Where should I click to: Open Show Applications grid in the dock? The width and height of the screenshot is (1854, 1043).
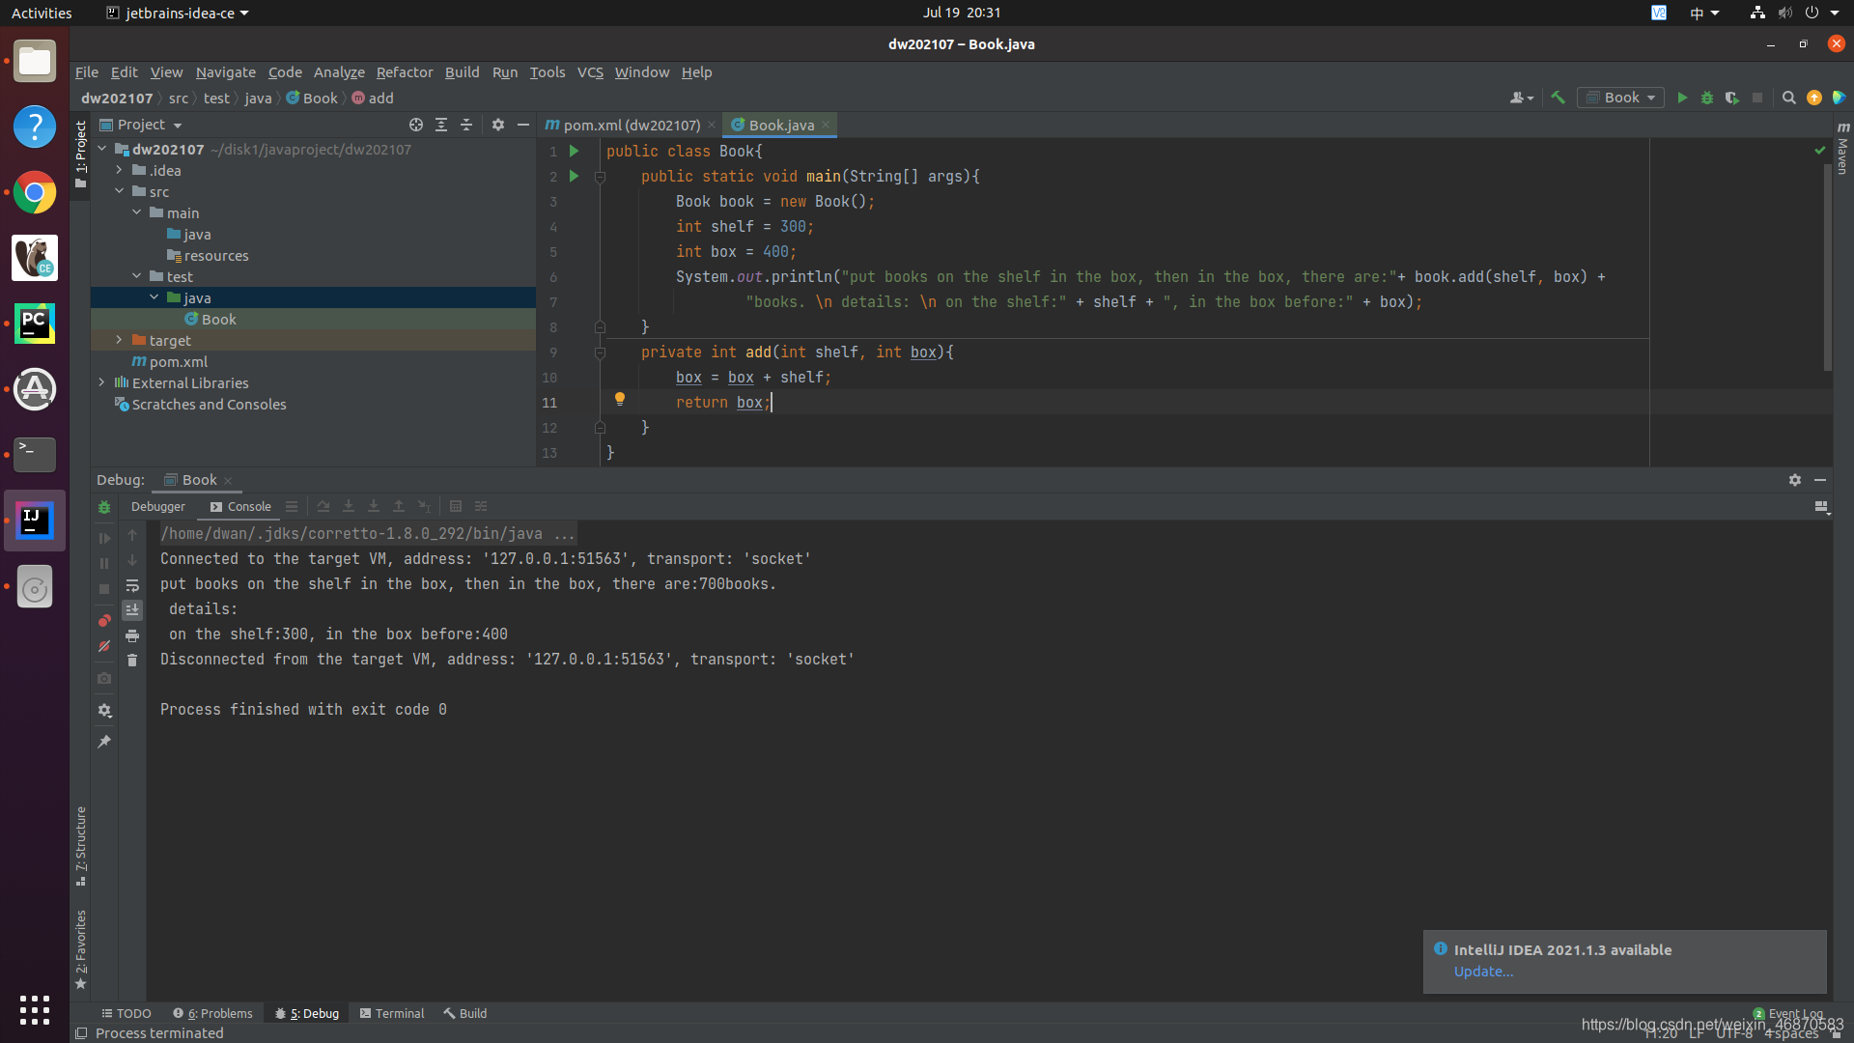click(x=35, y=1009)
